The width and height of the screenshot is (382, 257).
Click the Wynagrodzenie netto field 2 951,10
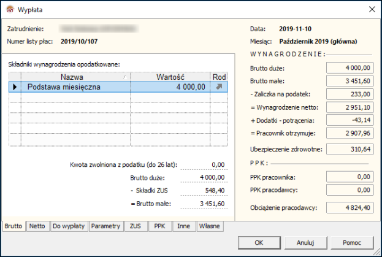[x=350, y=107]
